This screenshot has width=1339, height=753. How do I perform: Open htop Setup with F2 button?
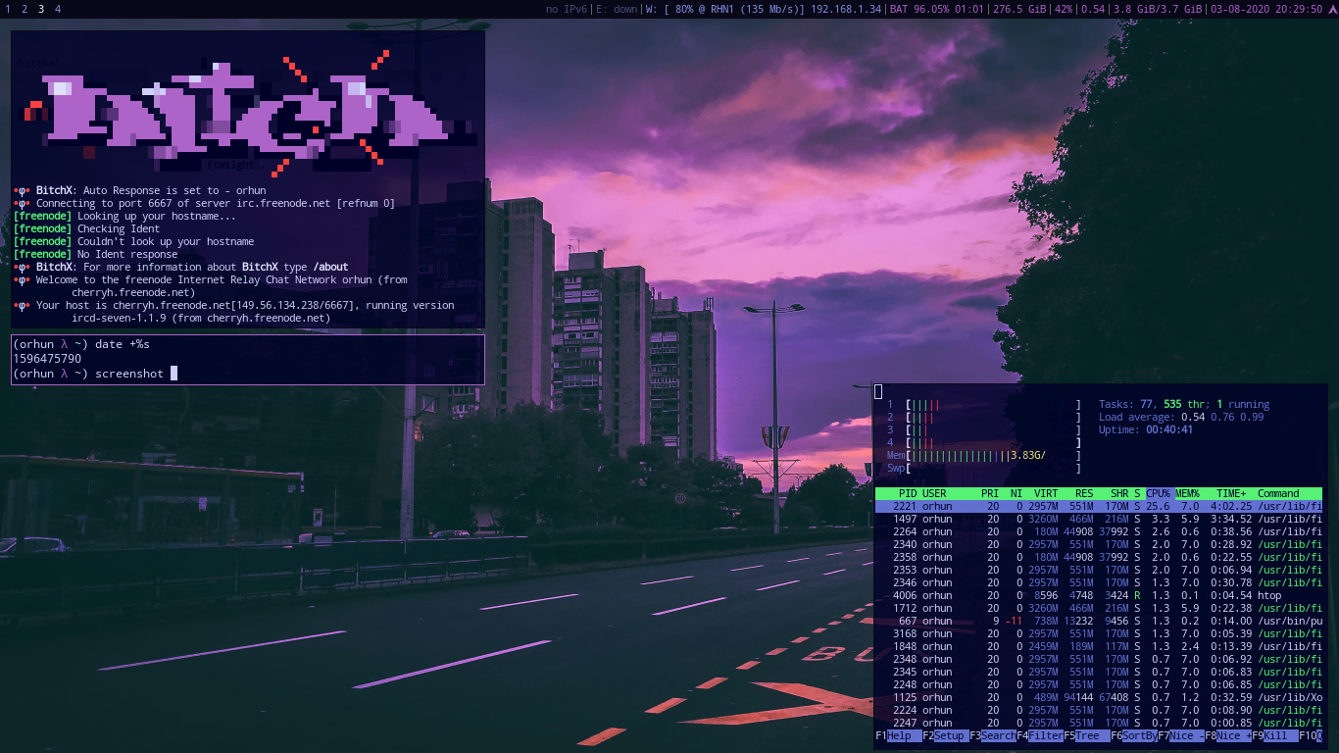[944, 735]
